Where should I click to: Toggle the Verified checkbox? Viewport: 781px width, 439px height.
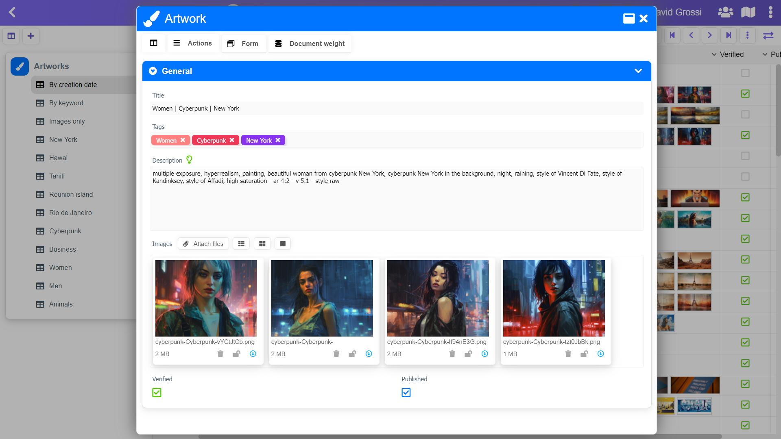[156, 392]
